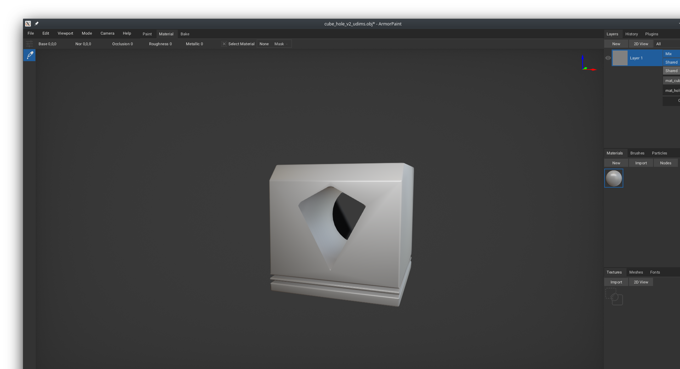This screenshot has height=369, width=680.
Task: Open the None material dropdown
Action: 264,44
